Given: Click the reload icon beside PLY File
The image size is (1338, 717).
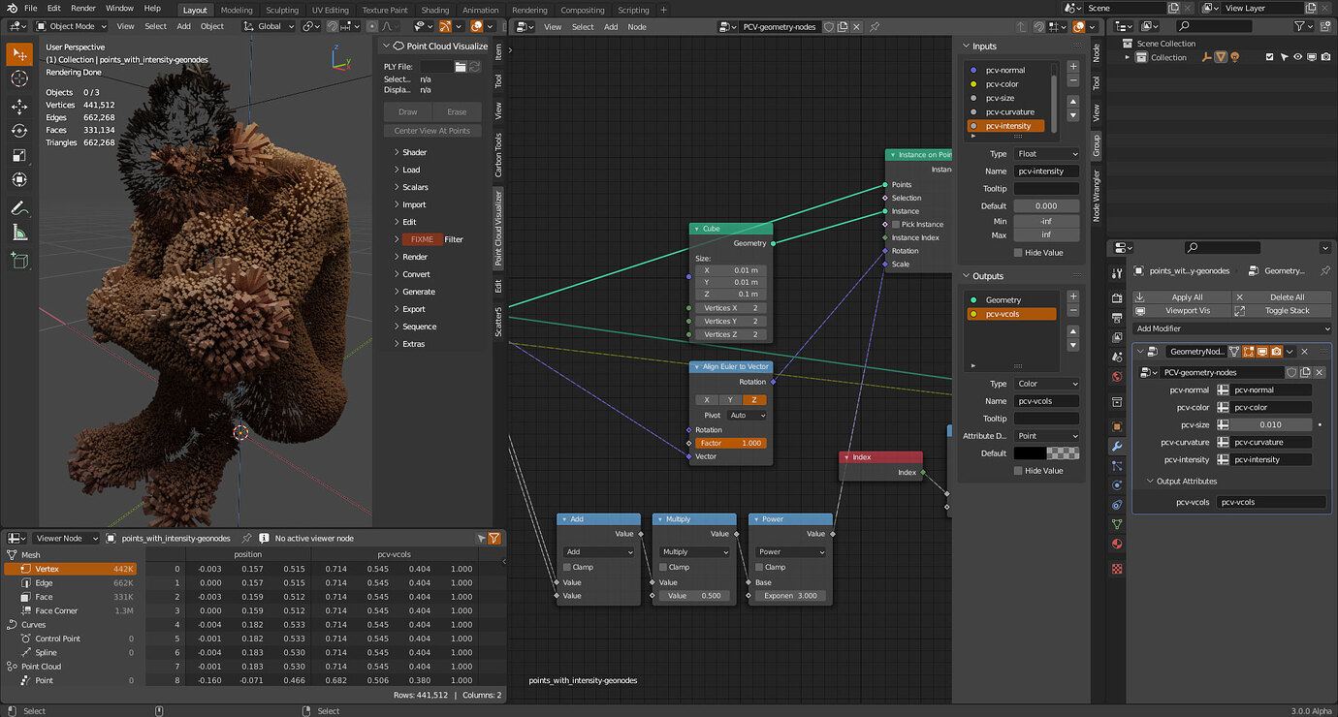Looking at the screenshot, I should 476,67.
